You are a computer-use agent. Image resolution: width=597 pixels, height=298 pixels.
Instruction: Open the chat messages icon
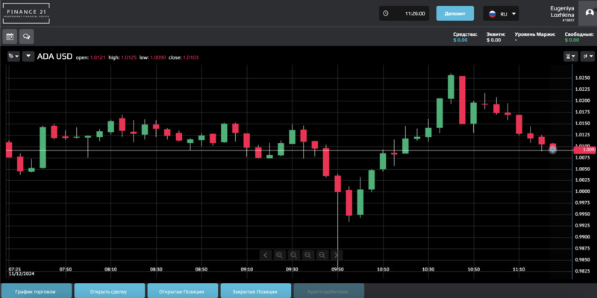point(27,37)
